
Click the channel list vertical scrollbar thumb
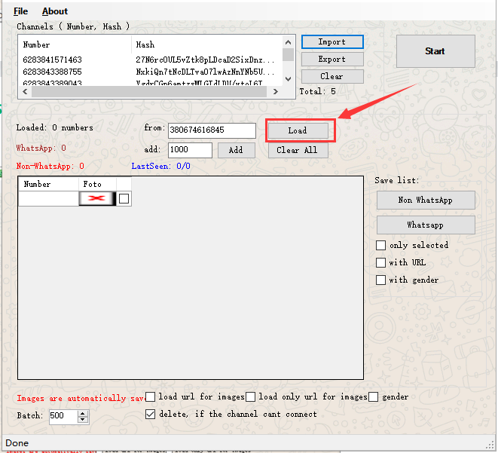point(288,54)
